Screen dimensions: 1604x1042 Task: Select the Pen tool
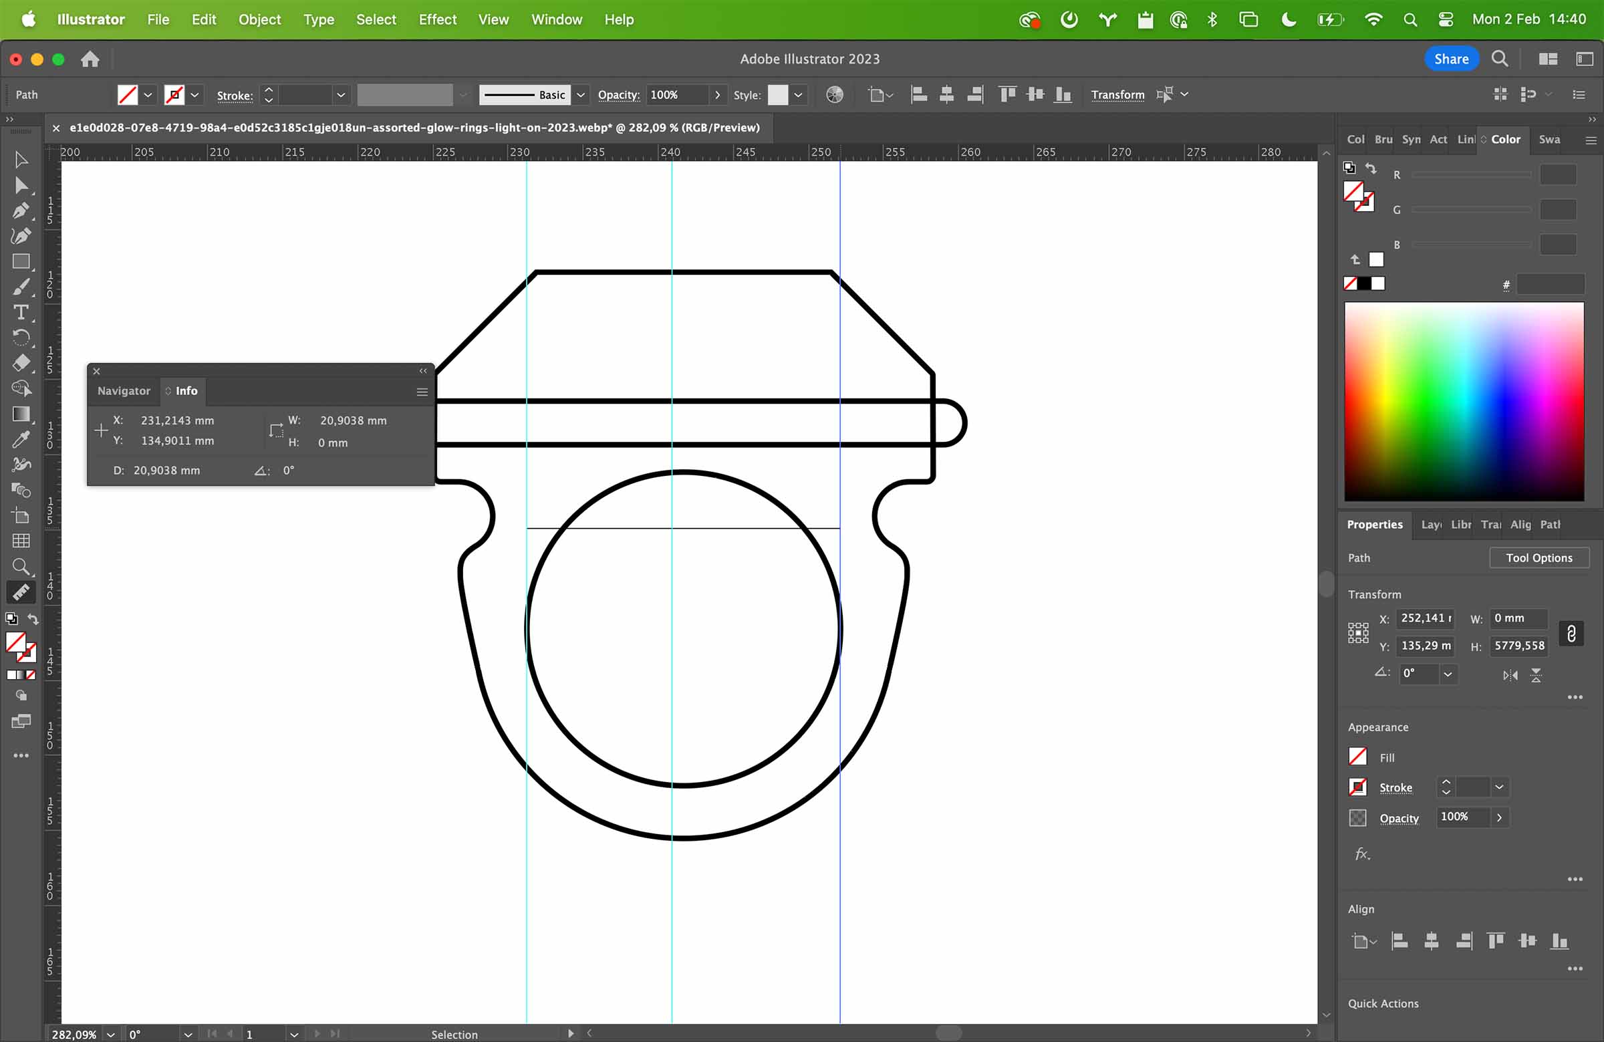20,211
